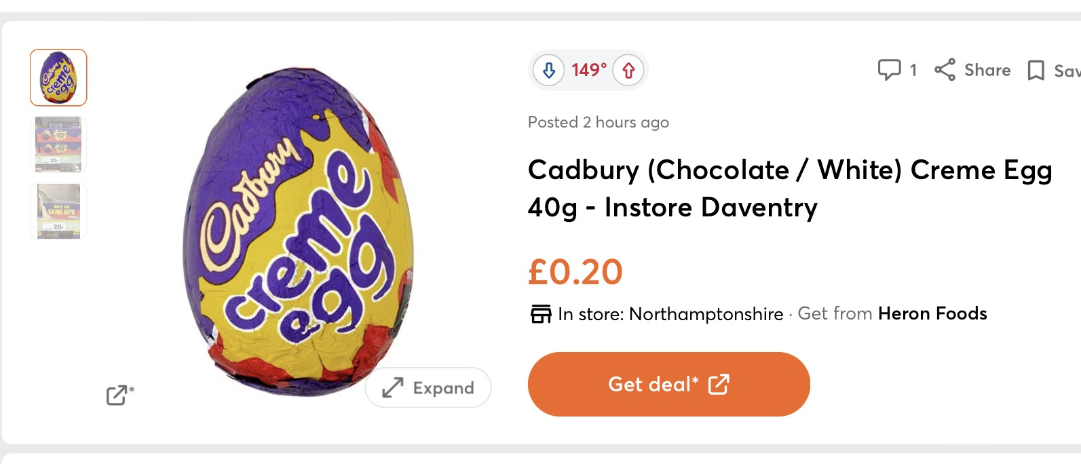Open the Heron Foods merchant link
The height and width of the screenshot is (464, 1081).
(x=932, y=313)
